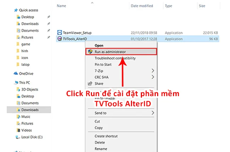The width and height of the screenshot is (230, 152).
Task: Open Local Disk (C:)
Action: (32, 137)
